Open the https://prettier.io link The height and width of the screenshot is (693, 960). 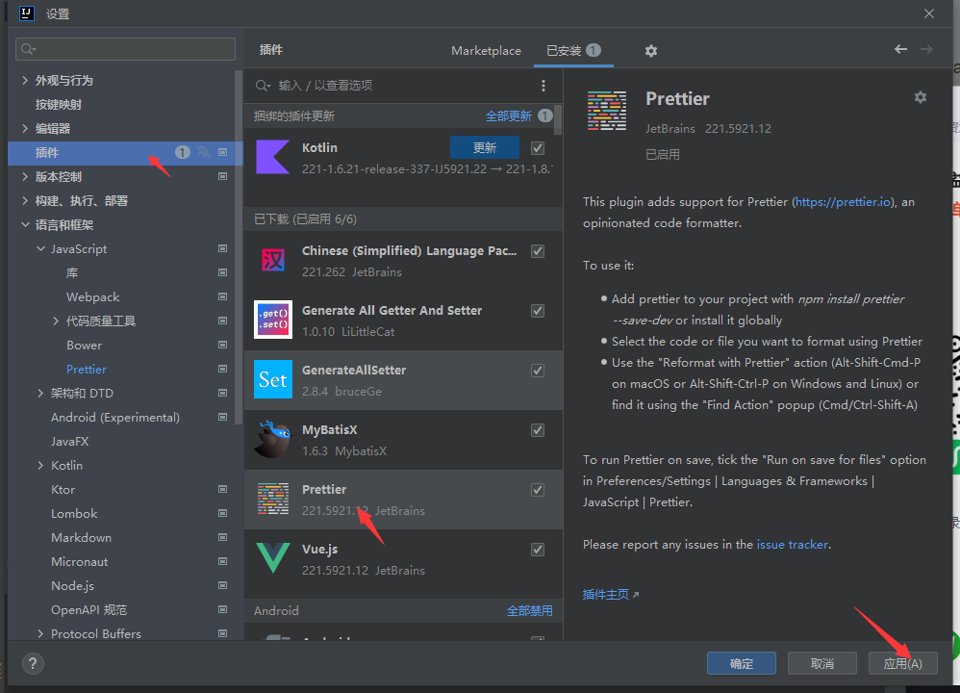pos(844,202)
